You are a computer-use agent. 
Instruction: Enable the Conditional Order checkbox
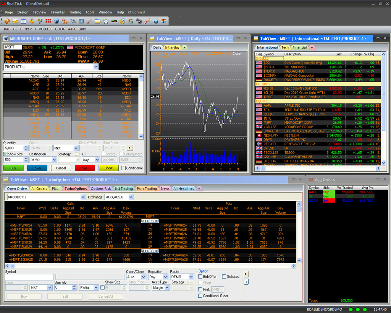[x=200, y=296]
